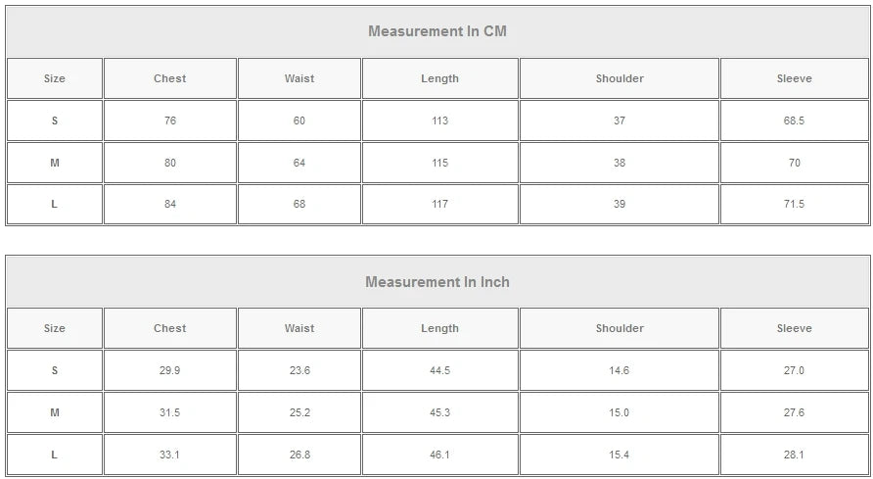Viewport: 873px width, 479px height.
Task: Select size M row label in Inch table
Action: tap(55, 412)
